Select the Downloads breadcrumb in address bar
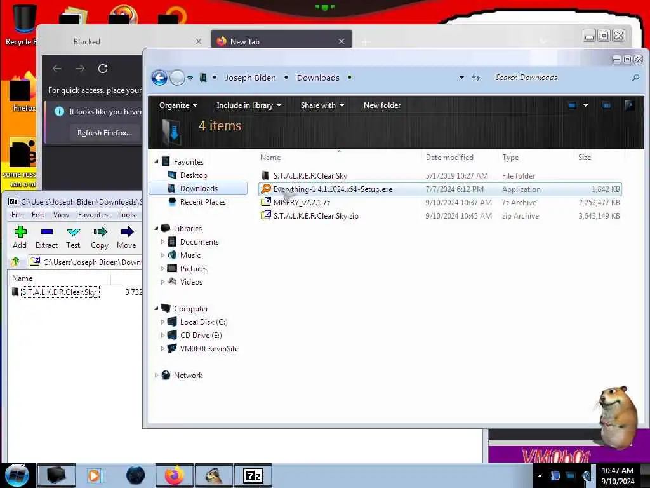650x488 pixels. point(318,78)
